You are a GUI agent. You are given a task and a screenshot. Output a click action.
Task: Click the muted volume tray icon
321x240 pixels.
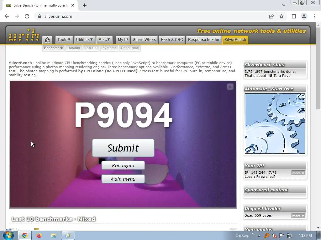tap(274, 236)
